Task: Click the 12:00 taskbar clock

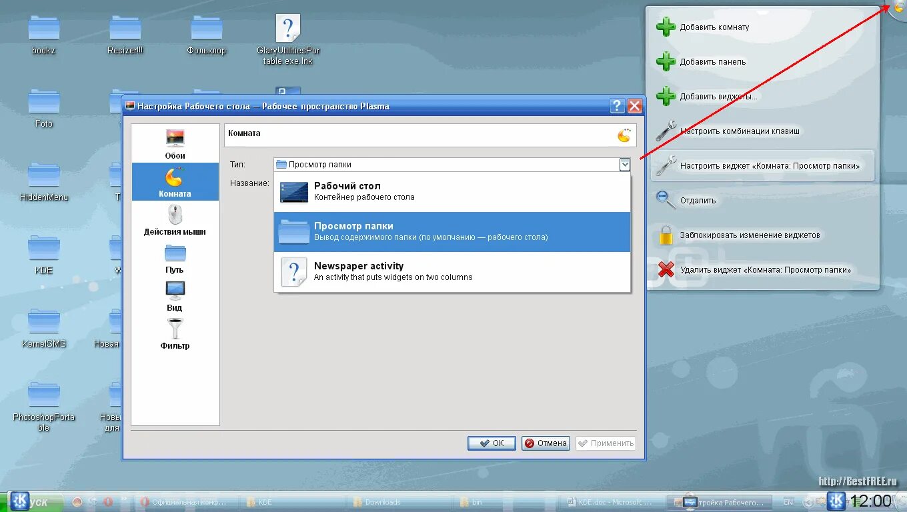Action: (871, 501)
